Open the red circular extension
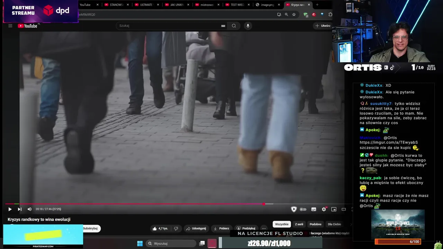The width and height of the screenshot is (443, 249). pyautogui.click(x=314, y=15)
